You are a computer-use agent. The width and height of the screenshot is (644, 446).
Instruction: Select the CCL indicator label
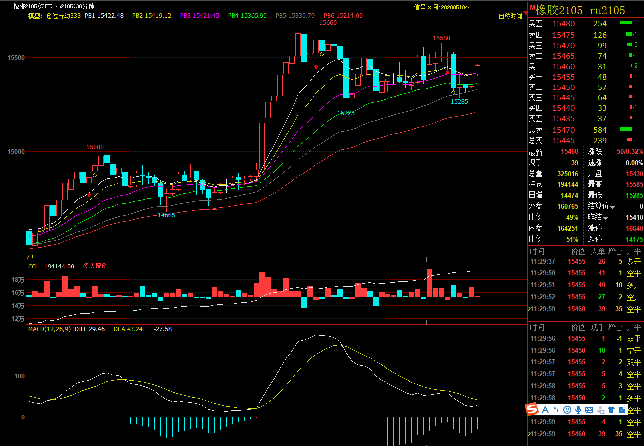(33, 266)
